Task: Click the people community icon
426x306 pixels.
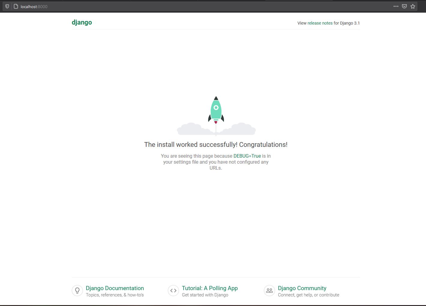Action: [269, 290]
